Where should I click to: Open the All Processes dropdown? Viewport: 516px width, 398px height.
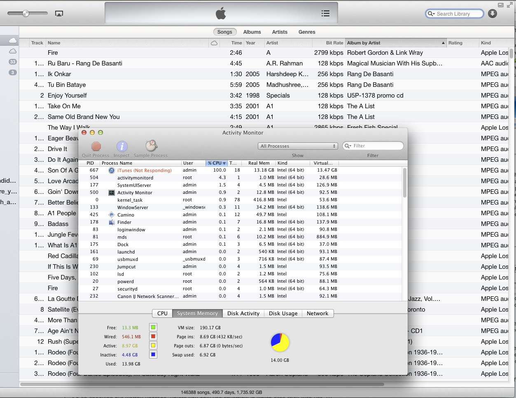[x=298, y=146]
